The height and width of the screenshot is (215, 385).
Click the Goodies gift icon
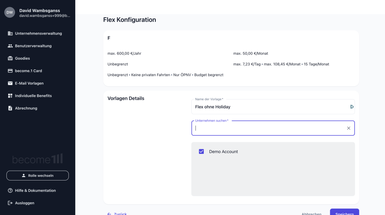tap(10, 58)
